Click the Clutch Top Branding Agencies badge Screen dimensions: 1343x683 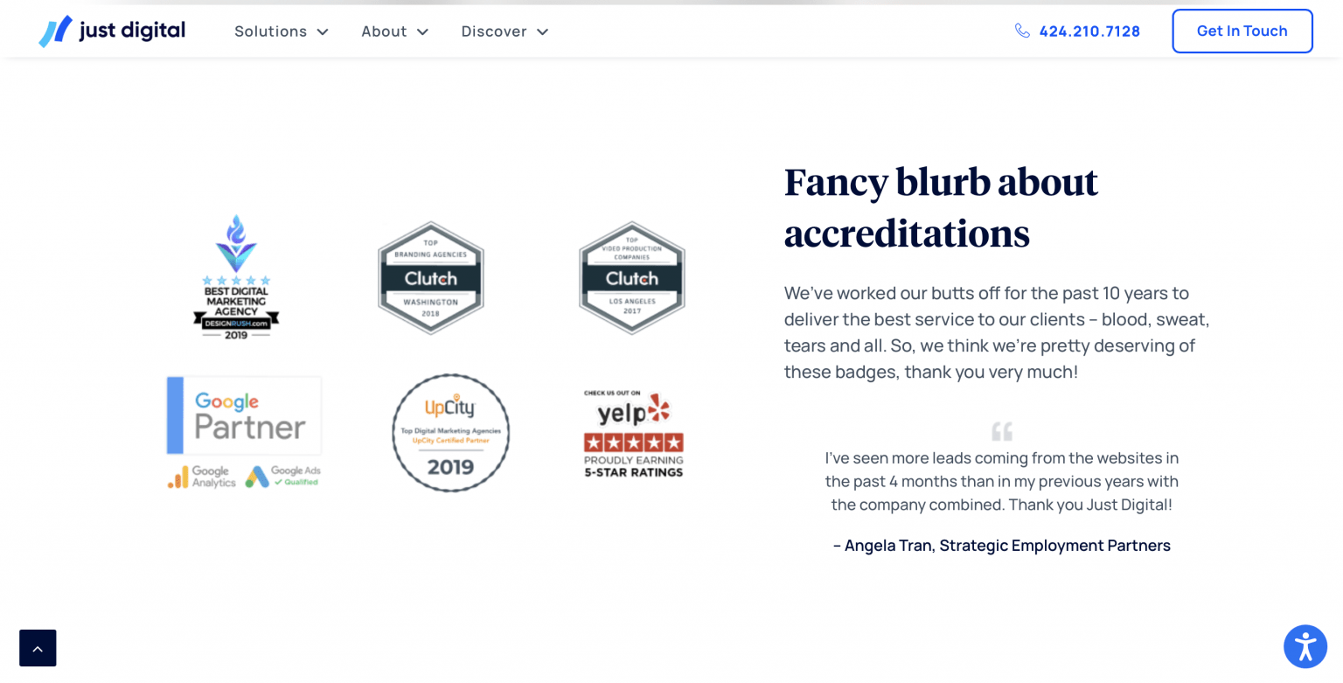(x=431, y=278)
